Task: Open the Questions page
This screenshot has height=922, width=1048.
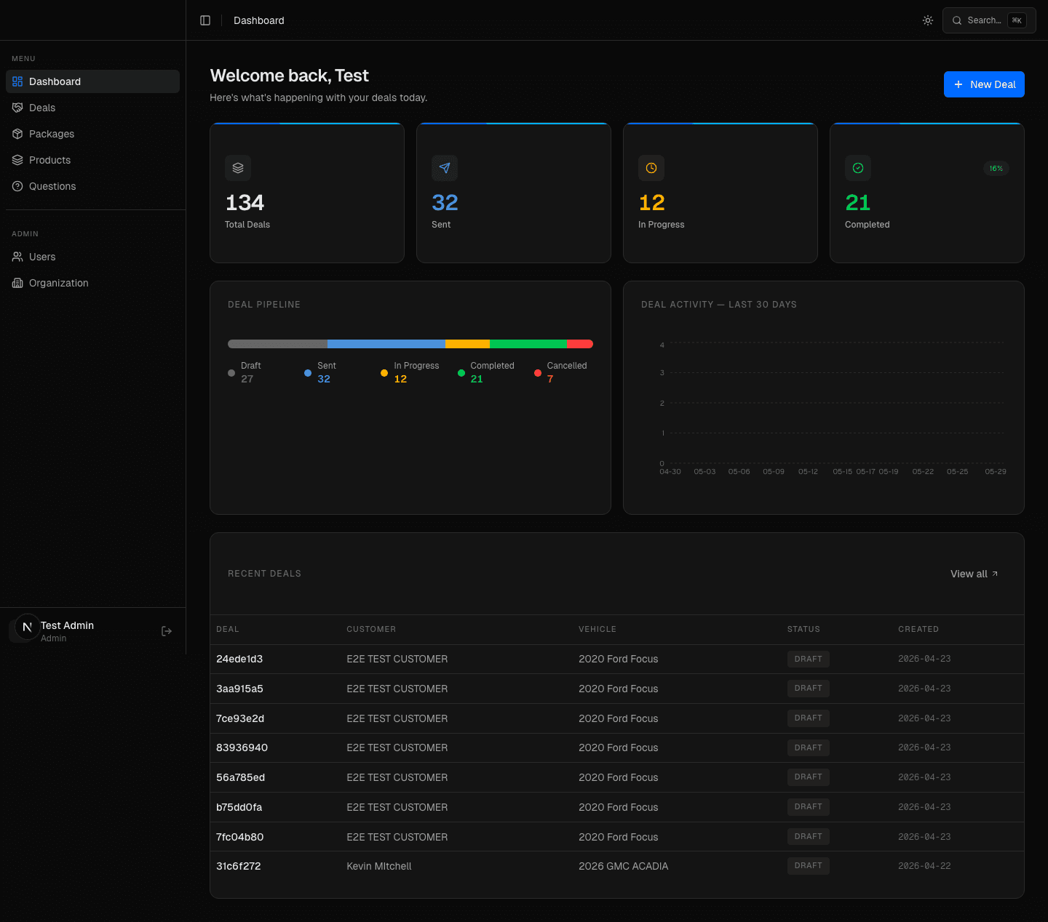Action: [x=92, y=186]
